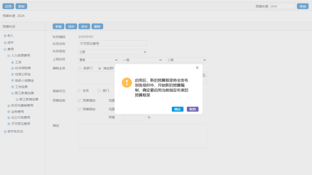Click 确定 to confirm enabling

point(178,109)
